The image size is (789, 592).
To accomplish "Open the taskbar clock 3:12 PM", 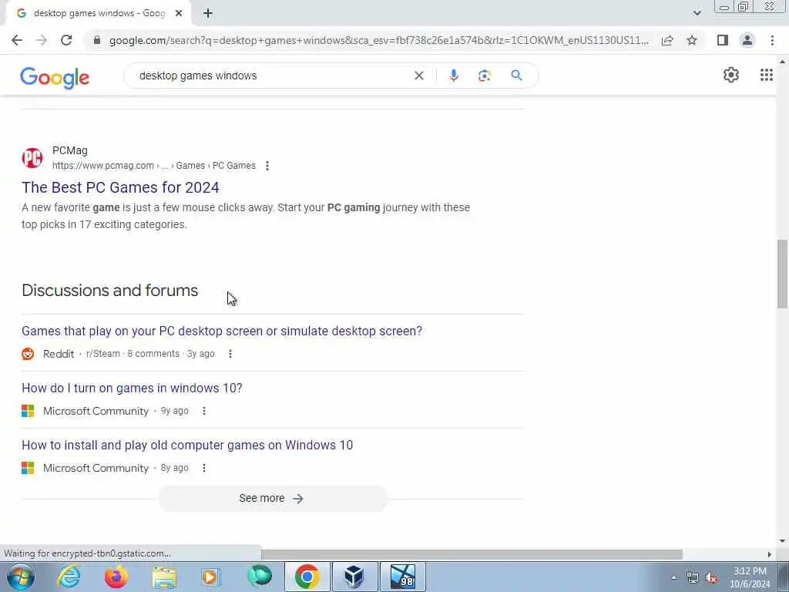I will 750,577.
